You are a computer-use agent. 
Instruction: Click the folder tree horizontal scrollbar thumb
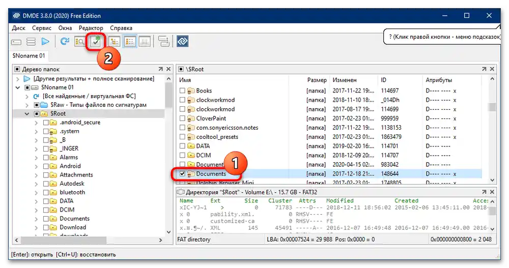[64, 240]
